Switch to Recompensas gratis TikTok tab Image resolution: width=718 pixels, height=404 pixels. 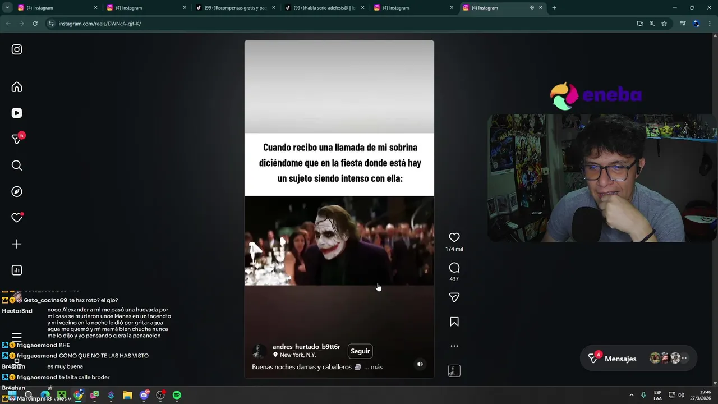tap(234, 8)
